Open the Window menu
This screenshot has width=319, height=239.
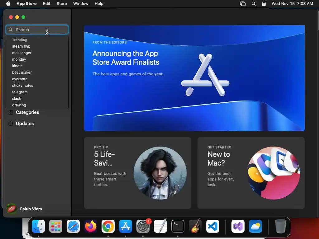pyautogui.click(x=81, y=3)
